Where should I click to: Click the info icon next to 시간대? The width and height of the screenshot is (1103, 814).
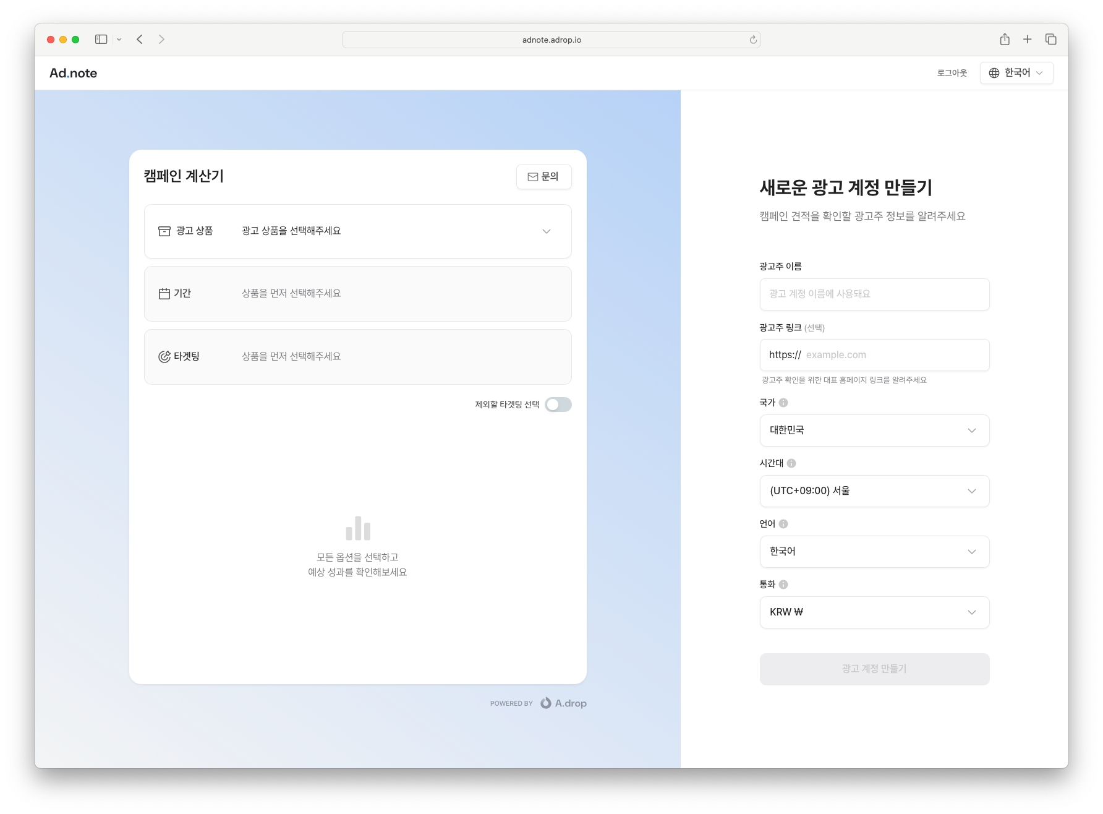point(791,463)
